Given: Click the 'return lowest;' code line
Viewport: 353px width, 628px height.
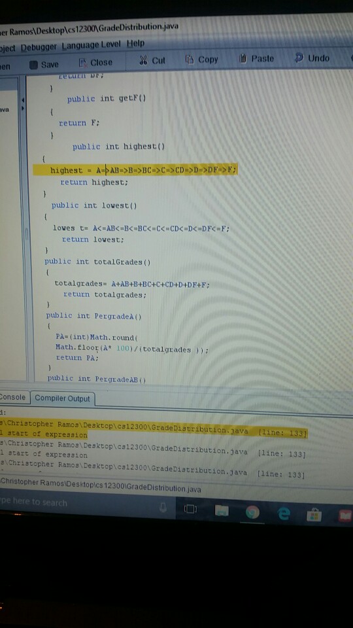Looking at the screenshot, I should [x=93, y=239].
